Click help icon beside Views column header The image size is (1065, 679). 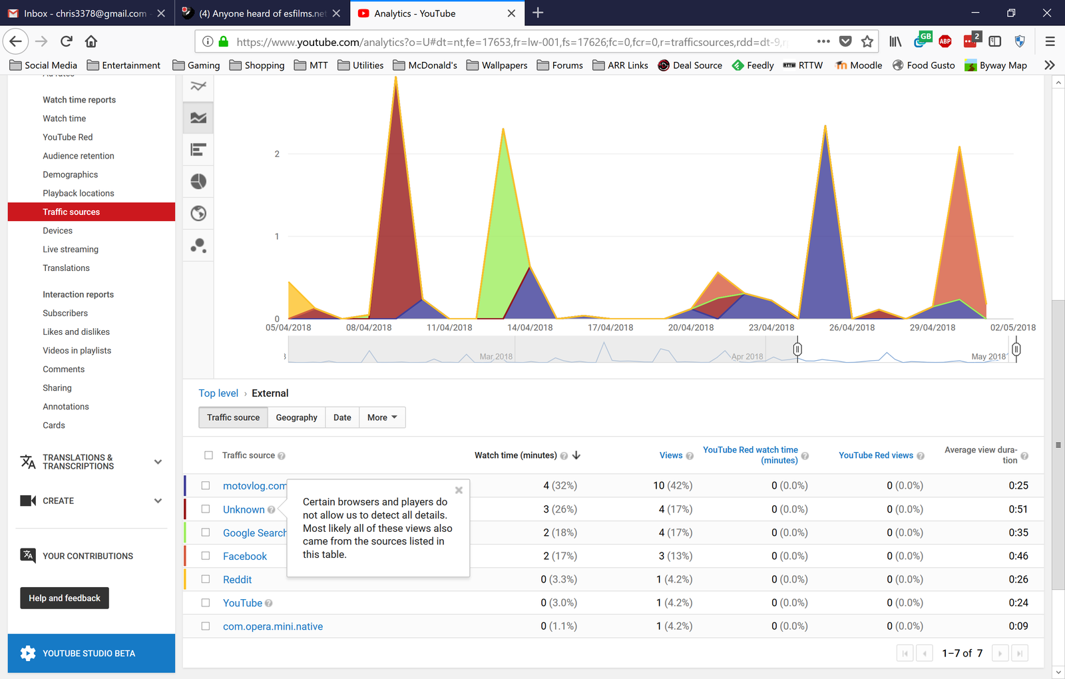(x=690, y=456)
